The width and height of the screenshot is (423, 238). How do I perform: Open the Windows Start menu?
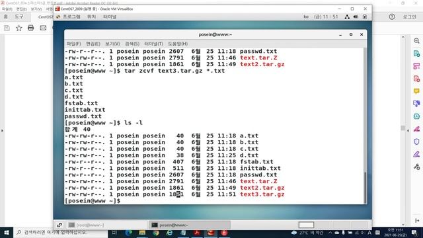click(x=7, y=232)
